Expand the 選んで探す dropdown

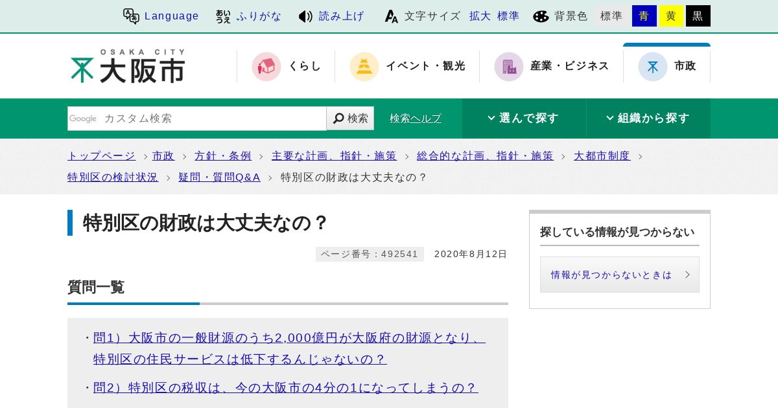pos(524,119)
